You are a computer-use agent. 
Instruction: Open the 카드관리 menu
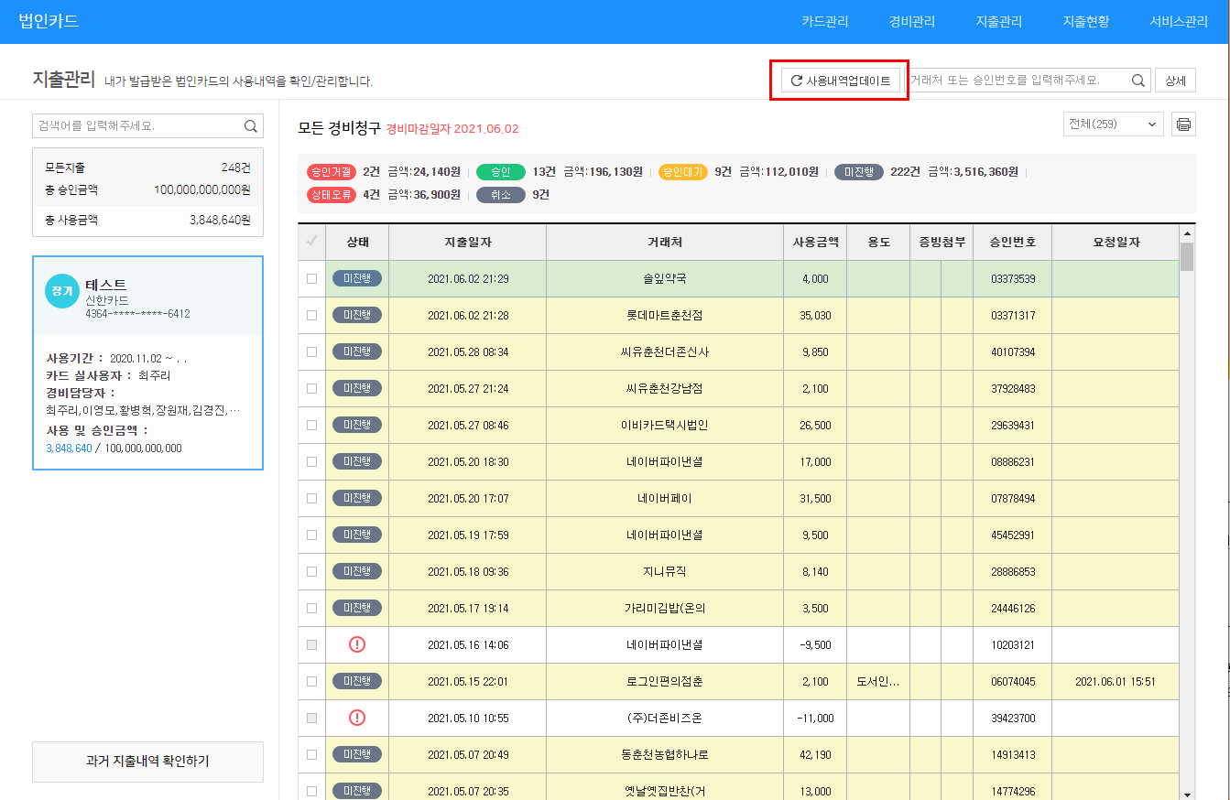pos(824,22)
